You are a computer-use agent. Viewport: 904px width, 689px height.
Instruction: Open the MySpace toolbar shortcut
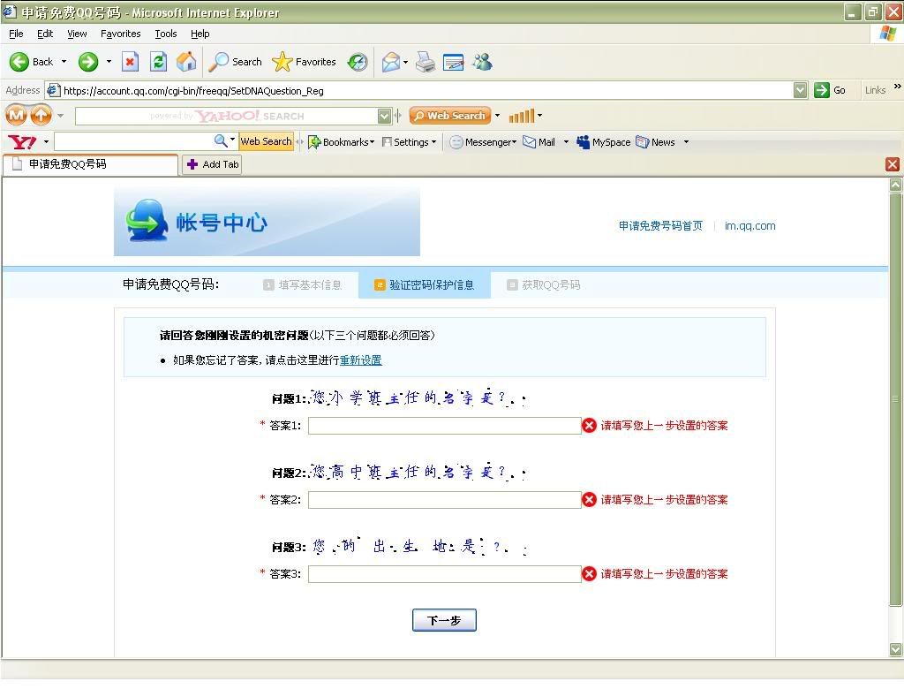coord(603,142)
